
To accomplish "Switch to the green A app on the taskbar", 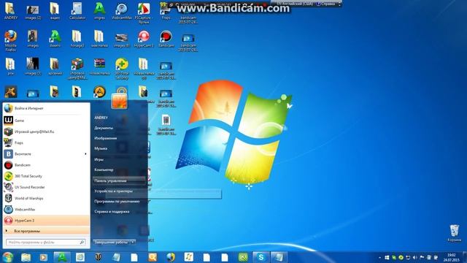I will point(62,257).
